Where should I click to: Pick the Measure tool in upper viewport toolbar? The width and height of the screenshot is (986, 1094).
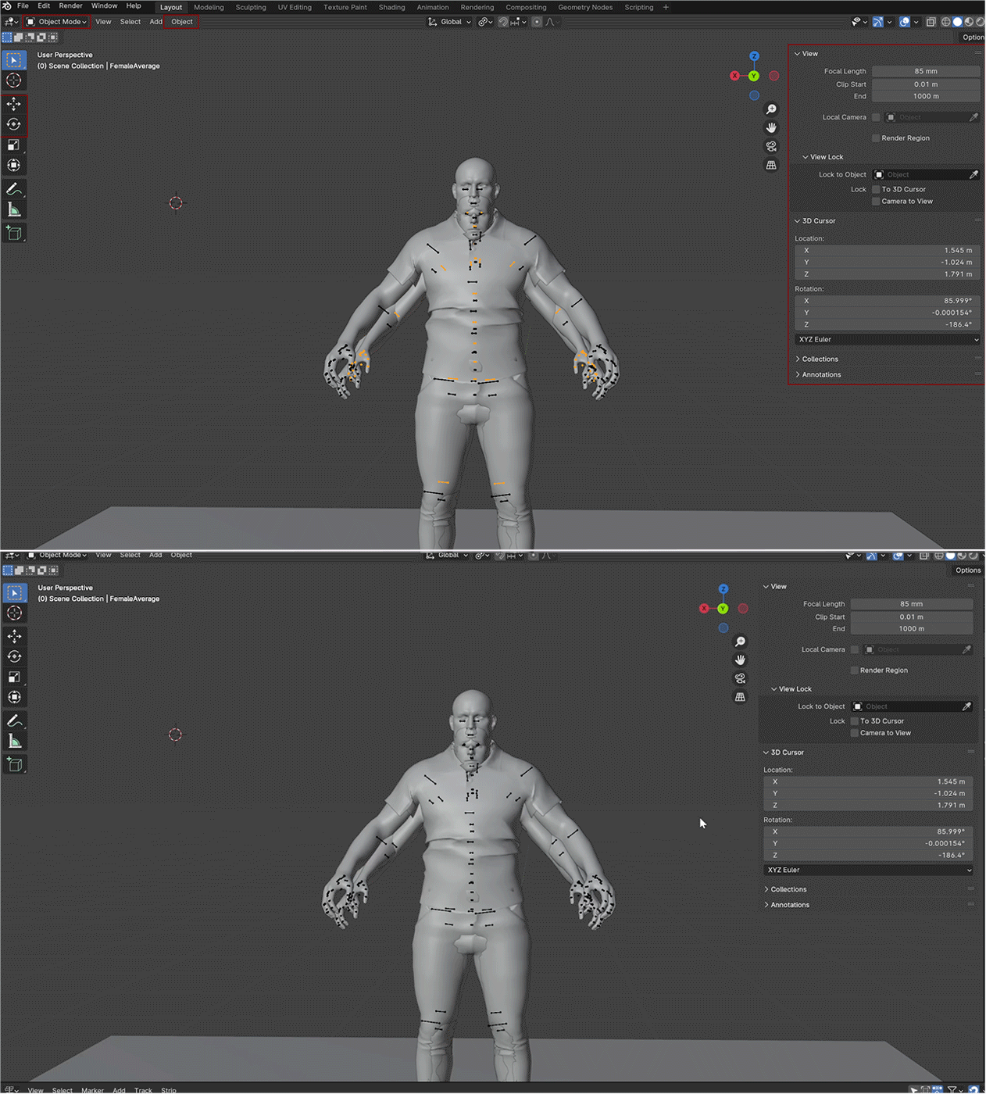[14, 209]
